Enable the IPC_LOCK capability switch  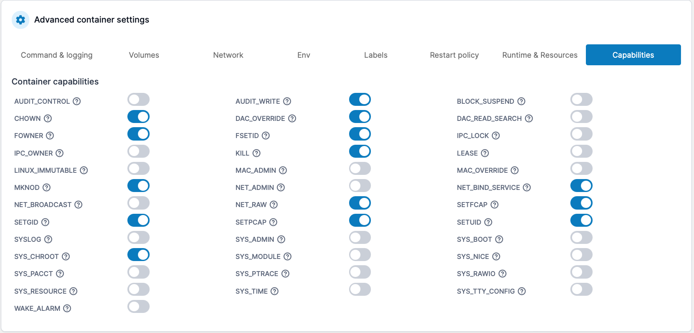point(581,134)
